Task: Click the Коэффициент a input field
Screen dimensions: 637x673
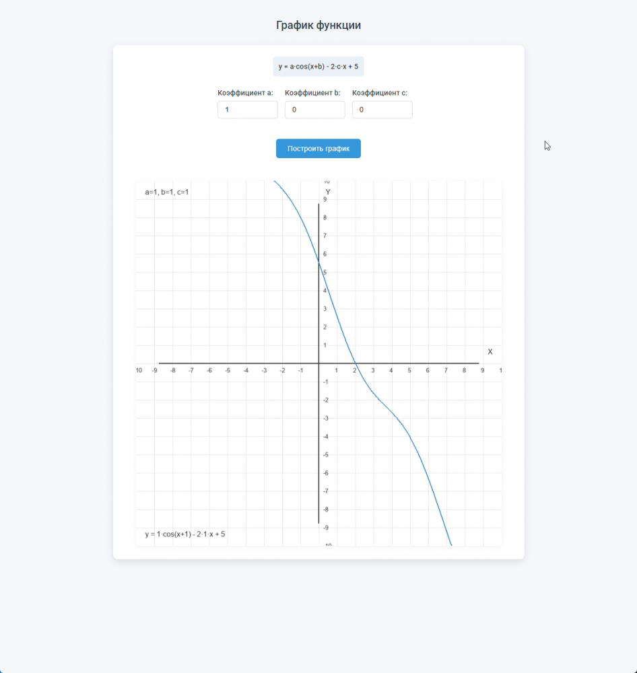Action: [247, 110]
